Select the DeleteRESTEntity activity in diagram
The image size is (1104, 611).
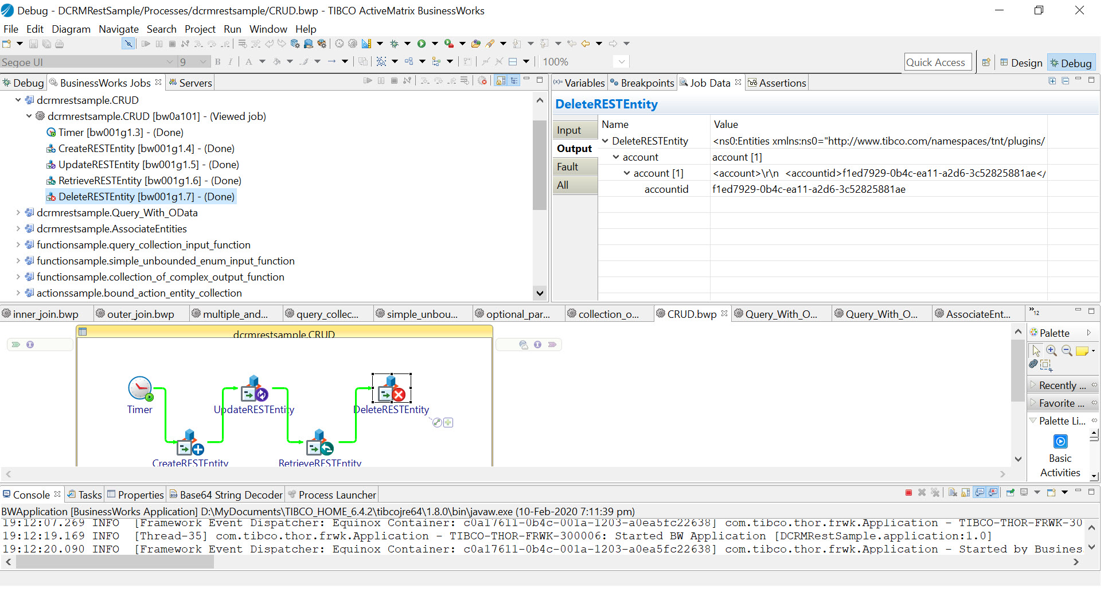coord(392,390)
